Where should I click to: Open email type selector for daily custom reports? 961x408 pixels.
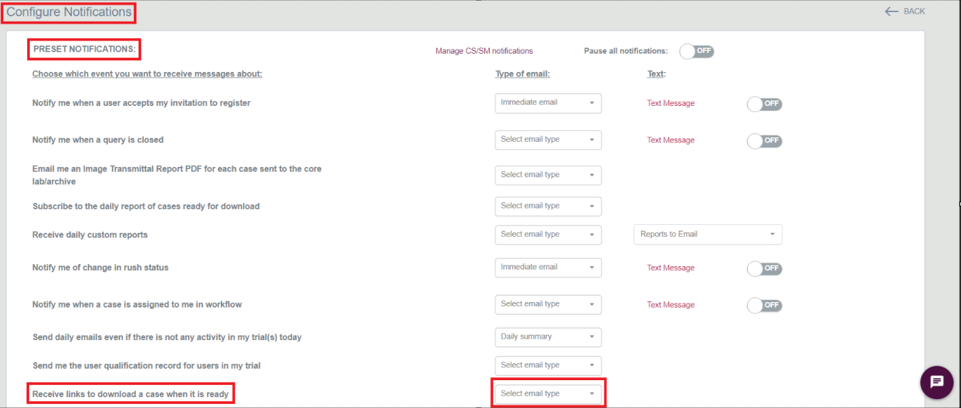click(547, 234)
